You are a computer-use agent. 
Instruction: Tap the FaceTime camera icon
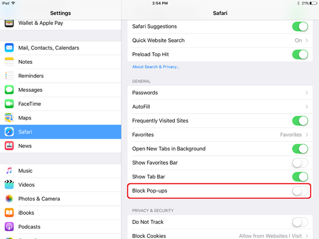point(9,104)
